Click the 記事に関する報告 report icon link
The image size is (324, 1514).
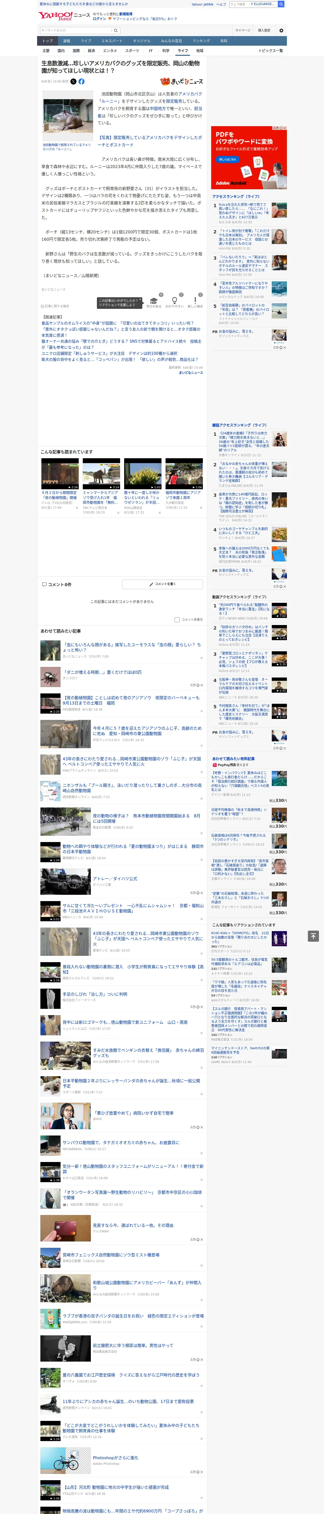[x=55, y=306]
